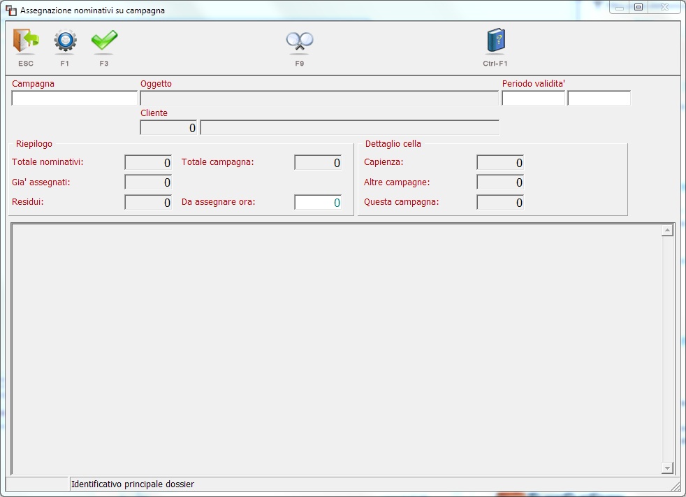The width and height of the screenshot is (686, 497).
Task: Select the Questa campagna value field
Action: 500,202
